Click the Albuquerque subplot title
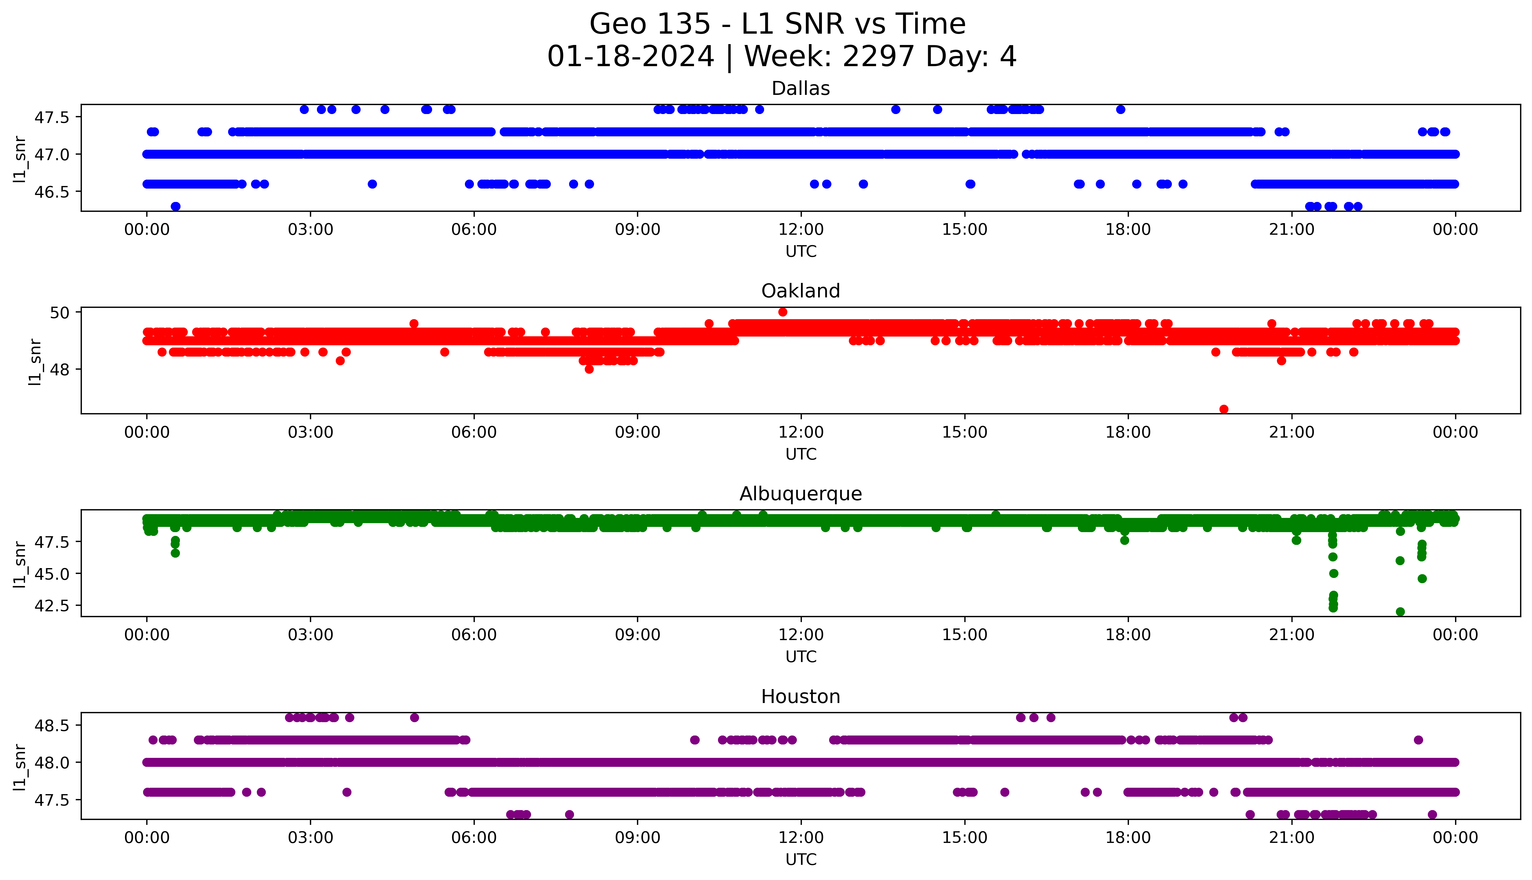This screenshot has height=880, width=1532. click(x=800, y=494)
